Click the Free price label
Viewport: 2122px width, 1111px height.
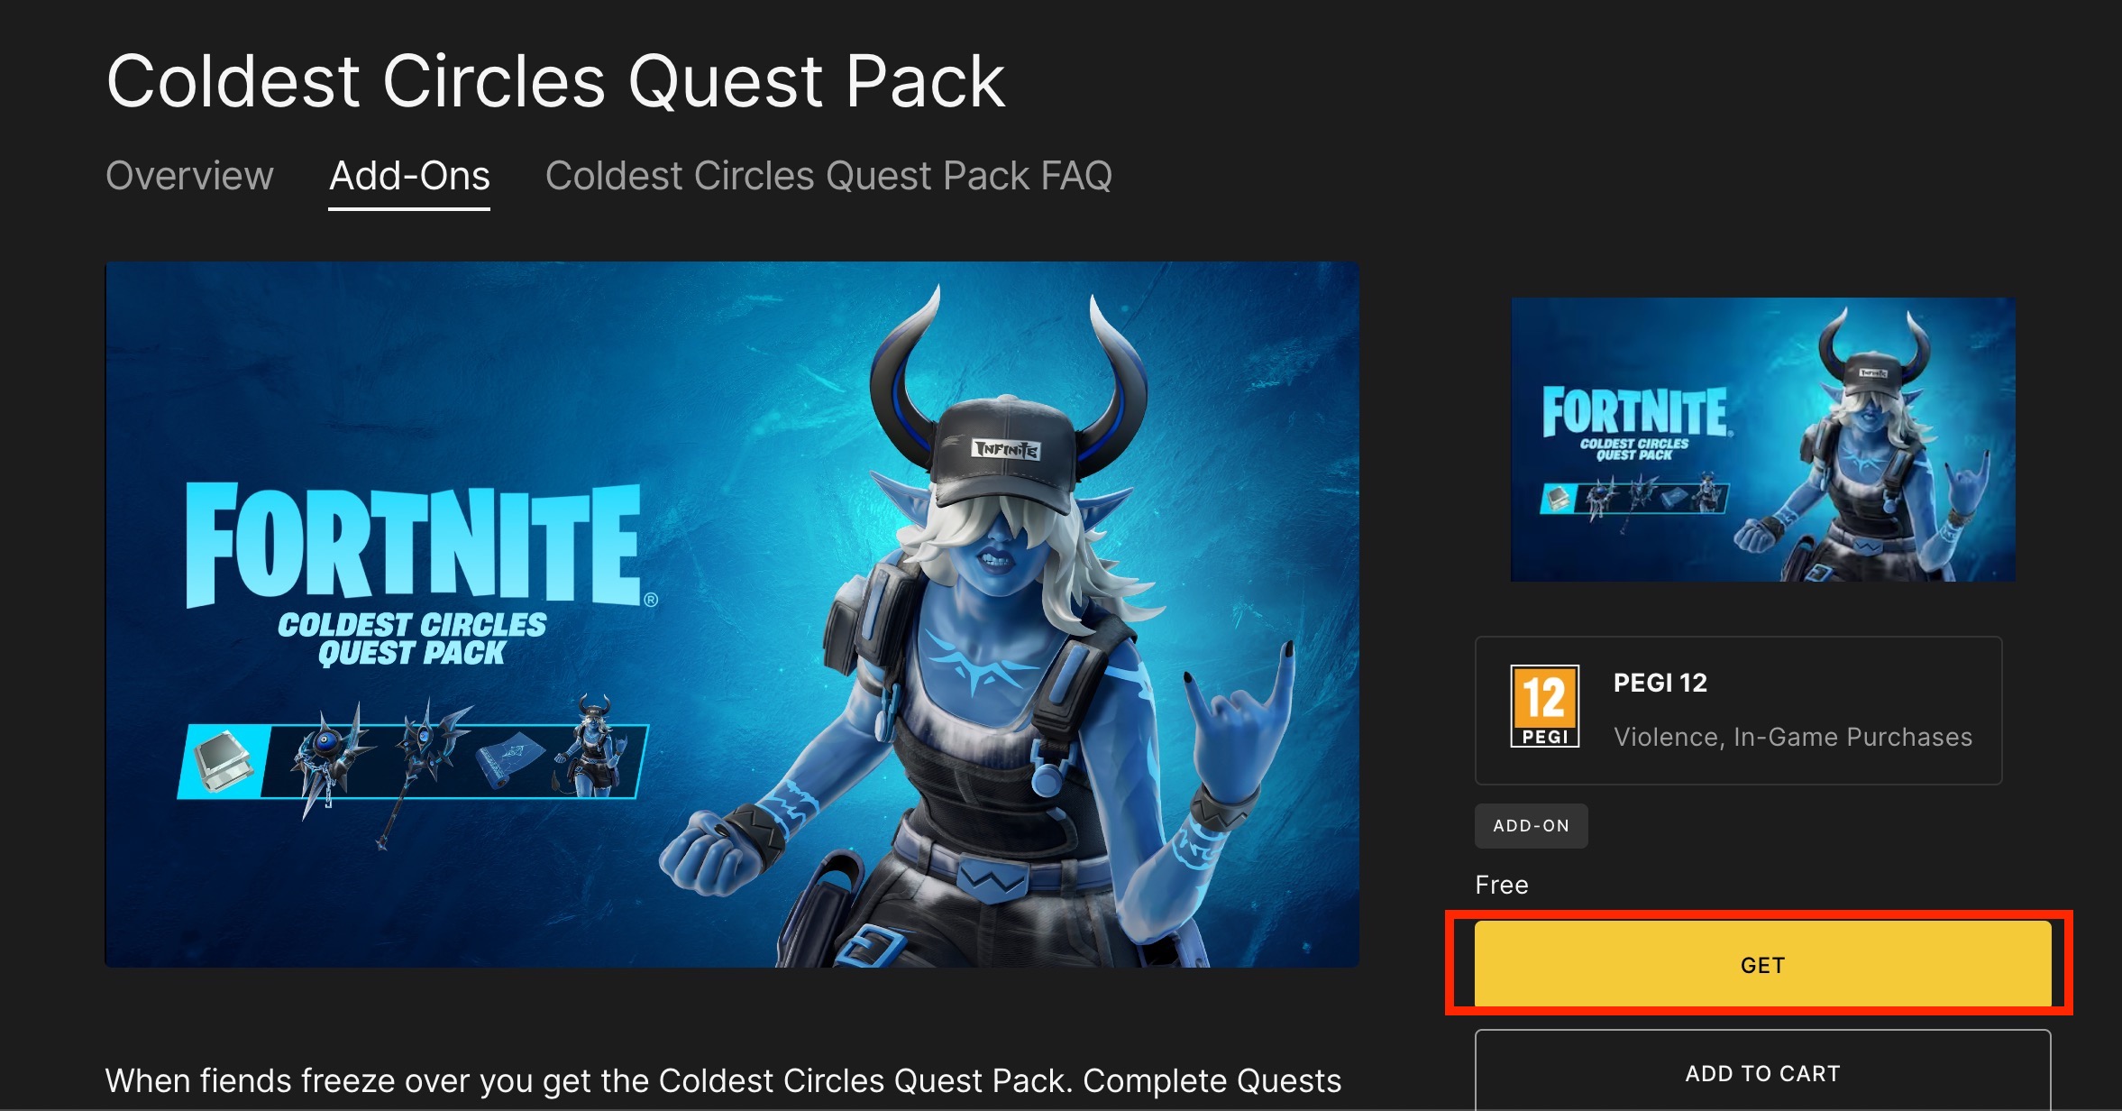[x=1502, y=885]
